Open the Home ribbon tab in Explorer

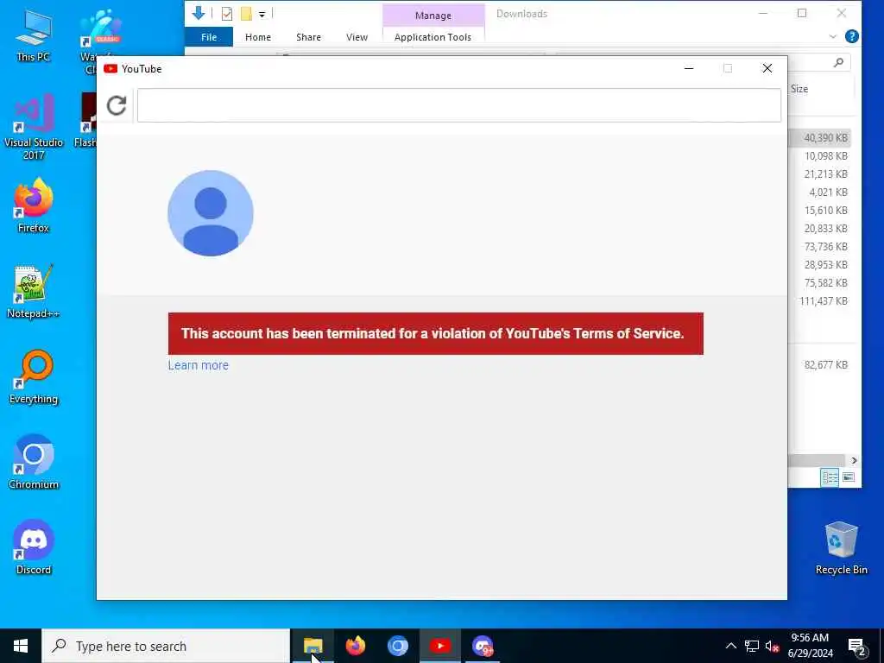pyautogui.click(x=257, y=37)
